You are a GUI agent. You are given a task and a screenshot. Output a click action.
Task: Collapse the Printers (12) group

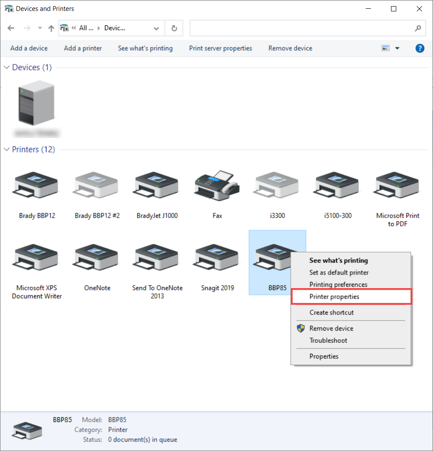[x=7, y=150]
